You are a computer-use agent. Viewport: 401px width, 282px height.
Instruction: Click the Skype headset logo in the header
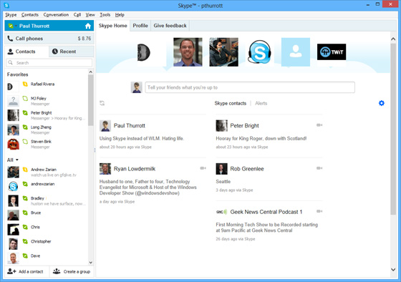[x=259, y=52]
